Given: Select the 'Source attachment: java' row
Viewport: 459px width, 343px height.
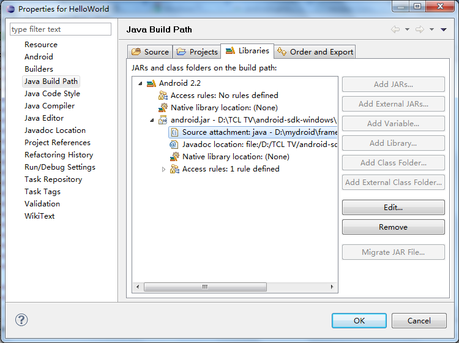Looking at the screenshot, I should pyautogui.click(x=253, y=132).
